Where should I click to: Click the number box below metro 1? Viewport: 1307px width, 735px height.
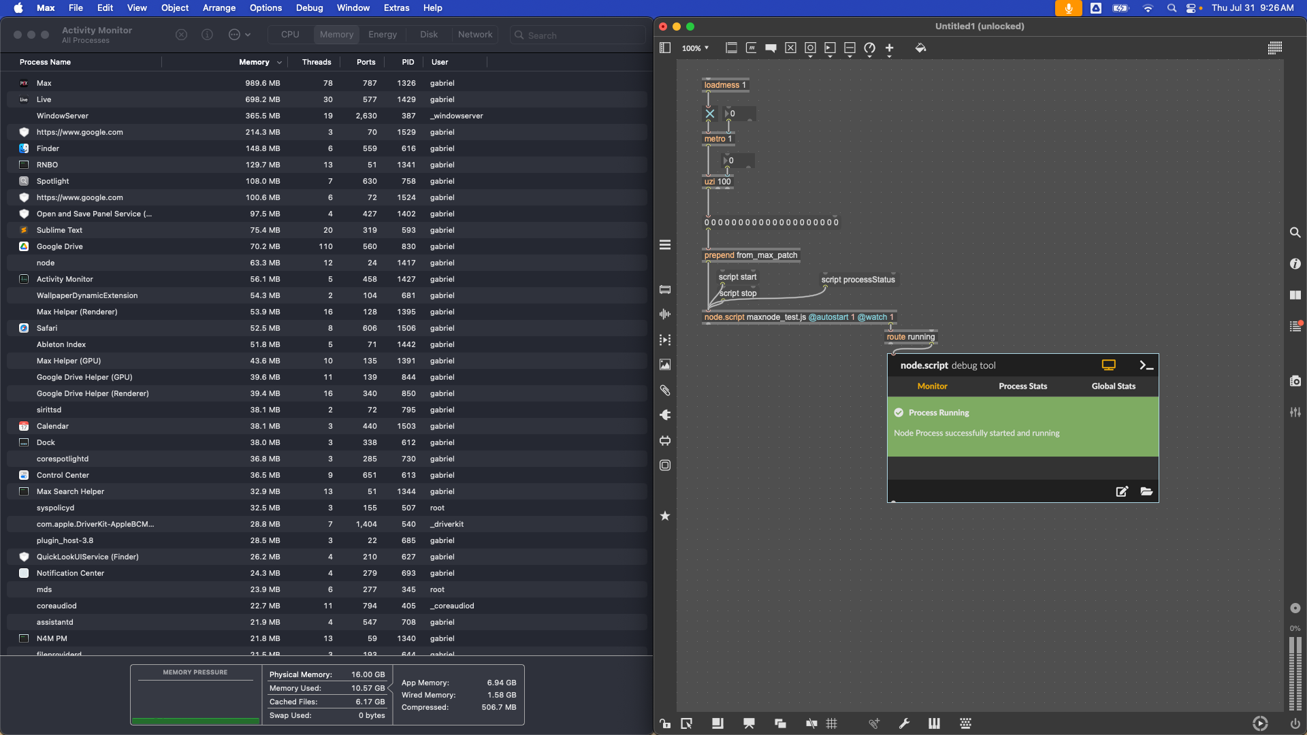tap(738, 161)
